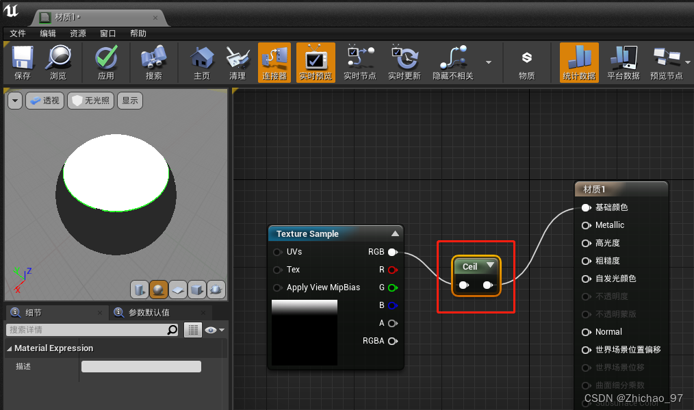Image resolution: width=694 pixels, height=410 pixels.
Task: Select the teapot preview mesh shape
Action: click(216, 290)
